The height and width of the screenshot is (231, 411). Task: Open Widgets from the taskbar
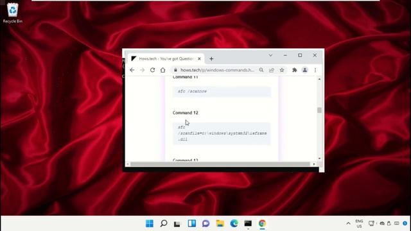click(x=191, y=223)
